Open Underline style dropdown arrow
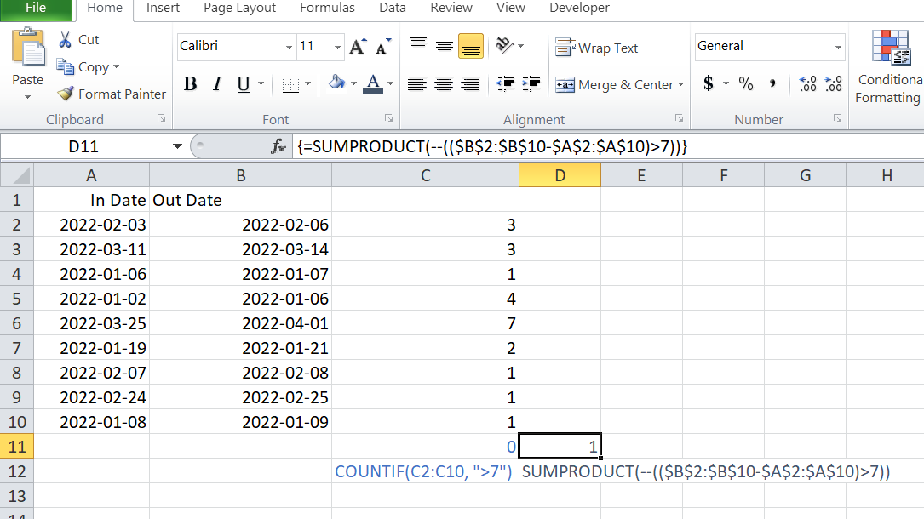Viewport: 924px width, 519px height. click(x=261, y=84)
